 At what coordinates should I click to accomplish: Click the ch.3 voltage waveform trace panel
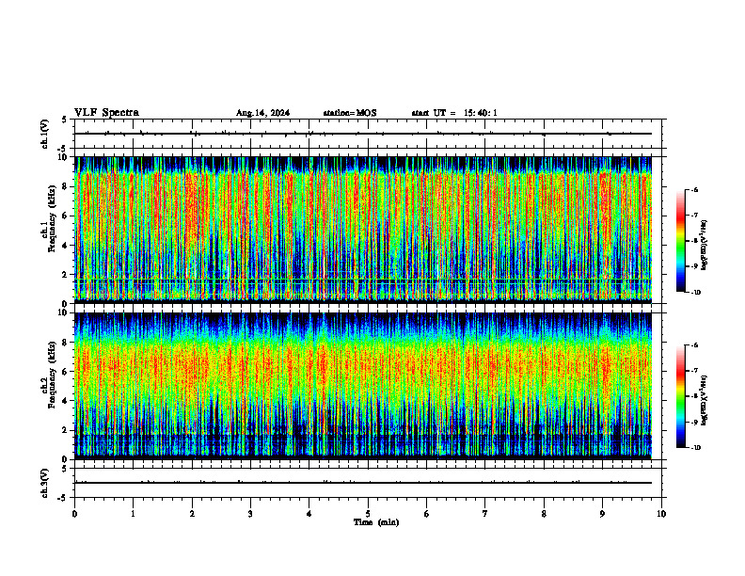pos(368,483)
